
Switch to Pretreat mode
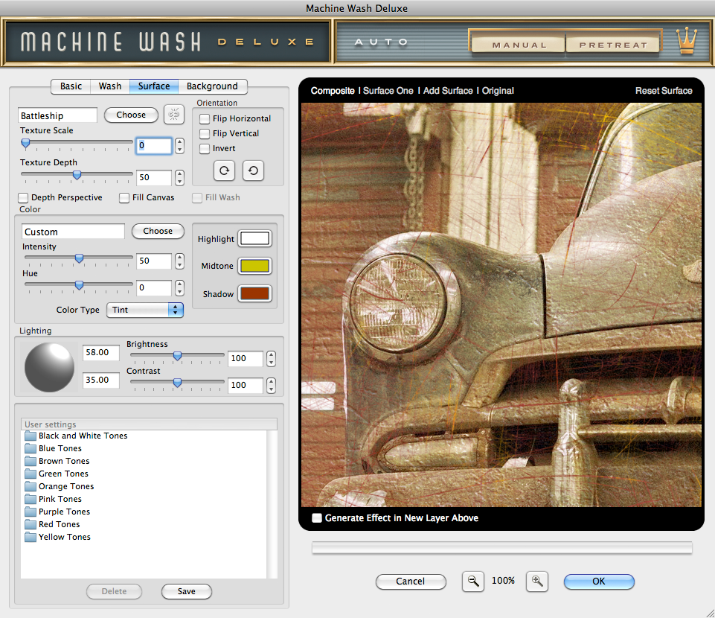(x=613, y=45)
